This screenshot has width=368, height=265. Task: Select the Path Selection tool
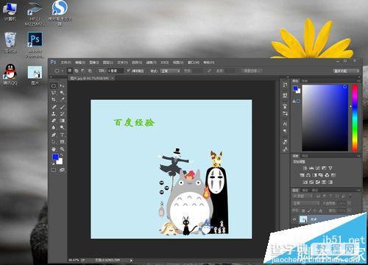coord(54,142)
